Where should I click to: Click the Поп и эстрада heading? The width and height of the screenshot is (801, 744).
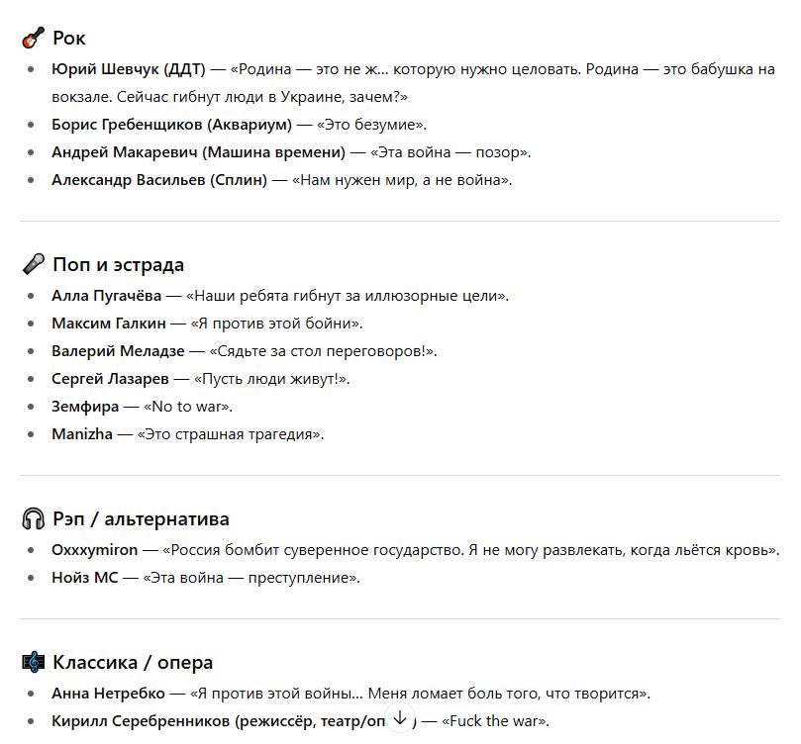click(x=118, y=265)
